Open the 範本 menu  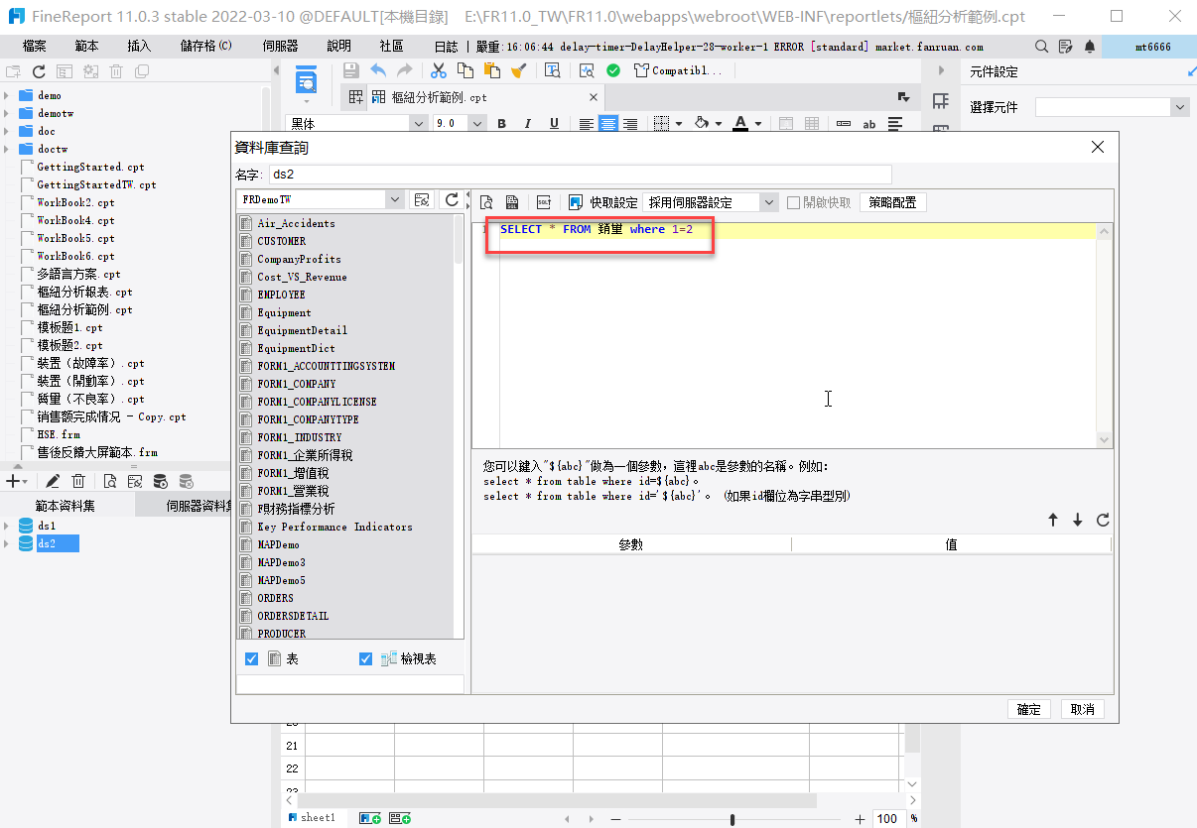(x=86, y=47)
